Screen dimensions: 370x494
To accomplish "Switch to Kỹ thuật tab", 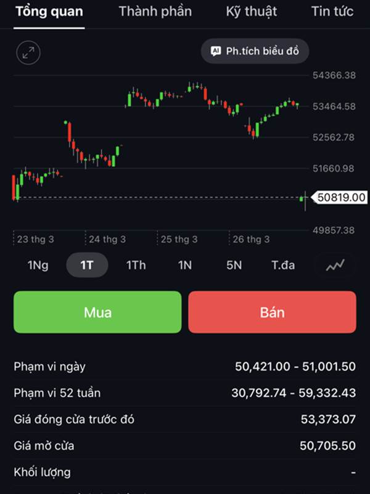I will tap(252, 11).
